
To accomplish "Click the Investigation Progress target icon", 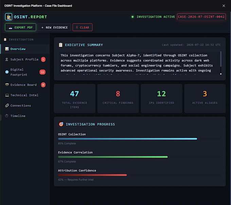I will [61, 124].
